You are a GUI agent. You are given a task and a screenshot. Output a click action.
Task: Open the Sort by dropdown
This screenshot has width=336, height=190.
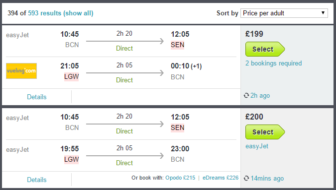(x=284, y=13)
